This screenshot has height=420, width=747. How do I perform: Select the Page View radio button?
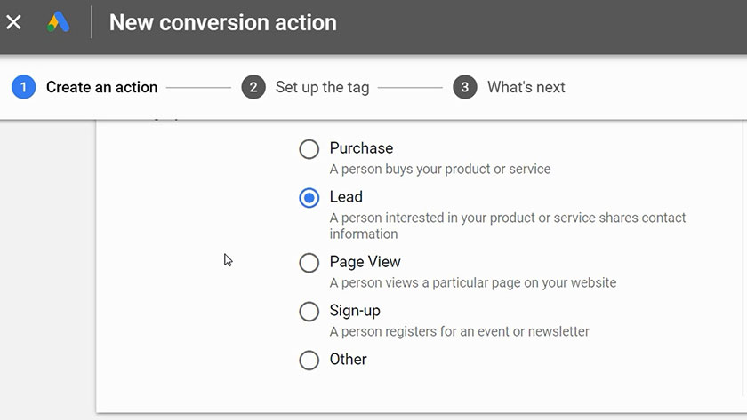[x=309, y=263]
